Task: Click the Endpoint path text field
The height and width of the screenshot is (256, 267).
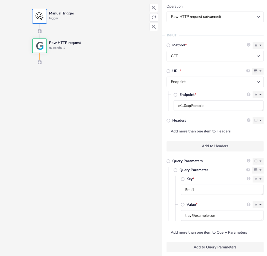Action: pos(218,106)
